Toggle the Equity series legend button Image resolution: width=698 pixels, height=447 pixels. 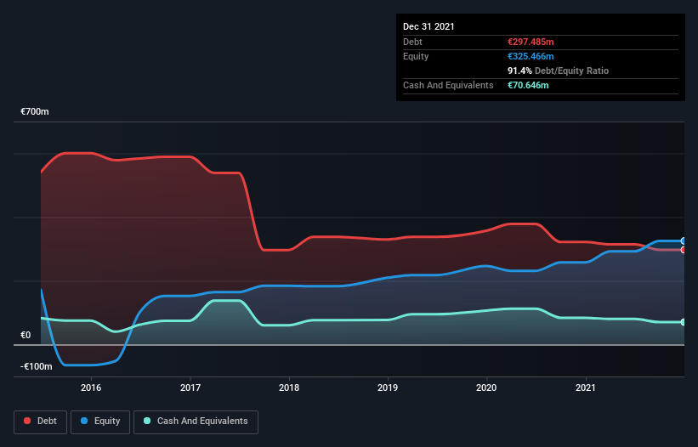[x=100, y=422]
